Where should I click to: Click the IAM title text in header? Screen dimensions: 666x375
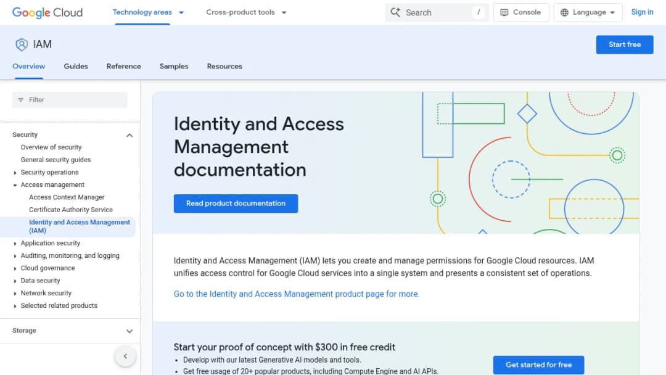[43, 44]
